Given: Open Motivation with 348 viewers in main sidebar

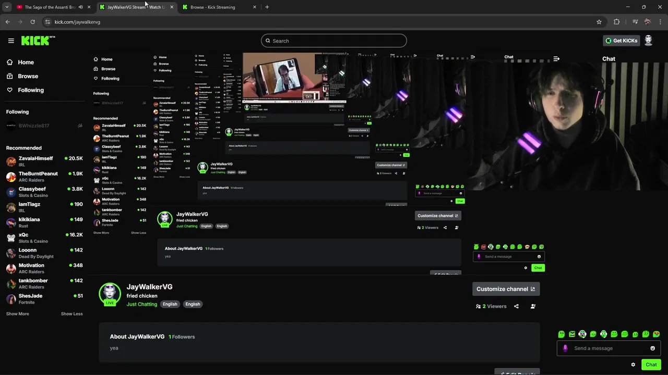Looking at the screenshot, I should [x=44, y=268].
